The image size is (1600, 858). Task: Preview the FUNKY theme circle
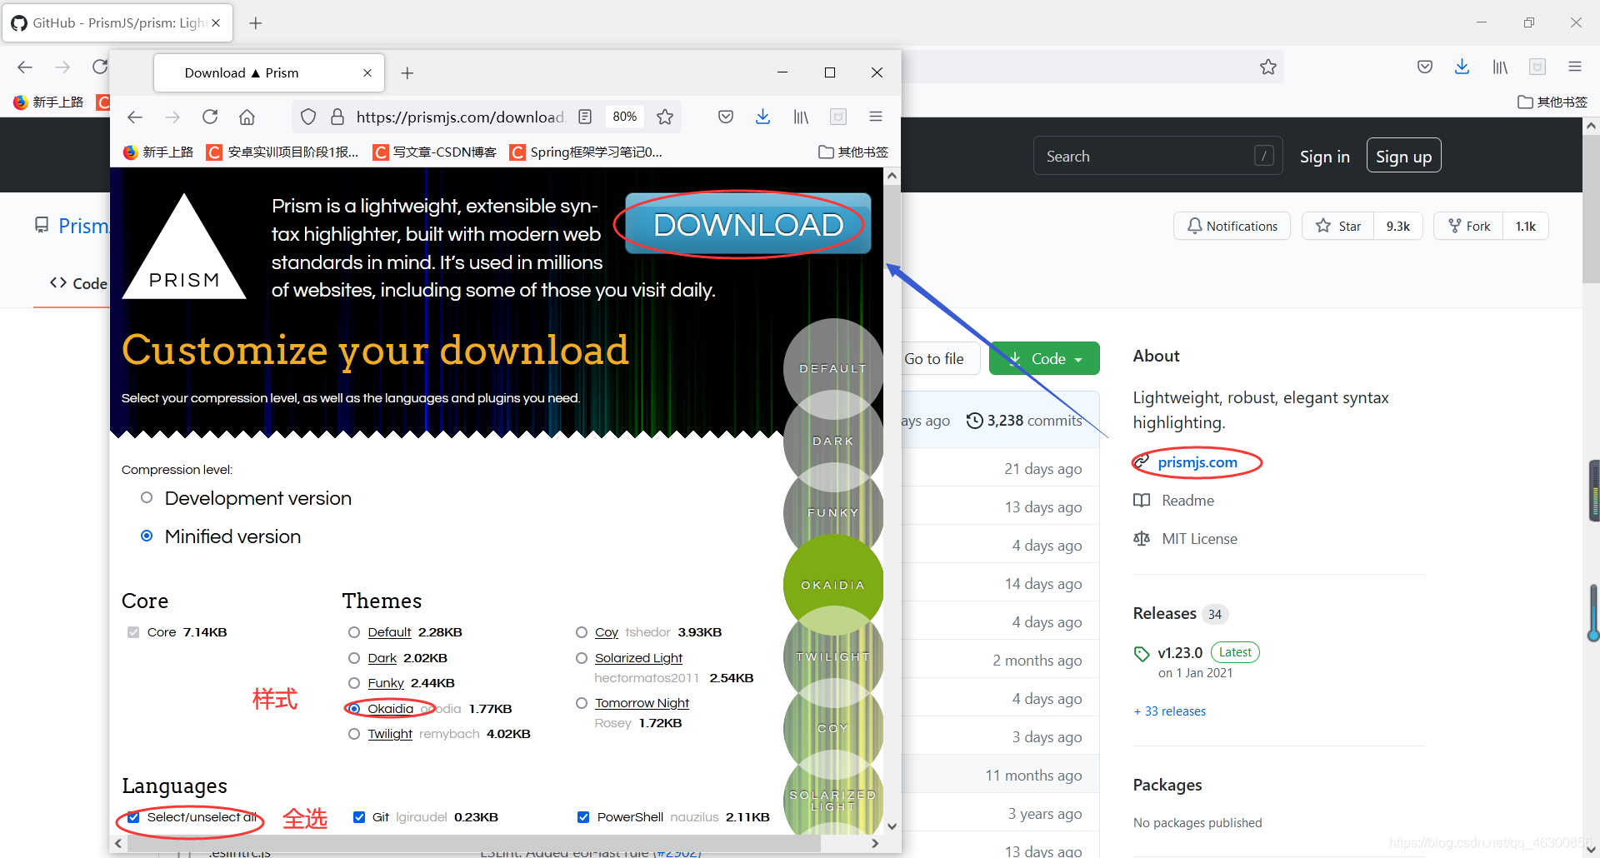(x=833, y=513)
